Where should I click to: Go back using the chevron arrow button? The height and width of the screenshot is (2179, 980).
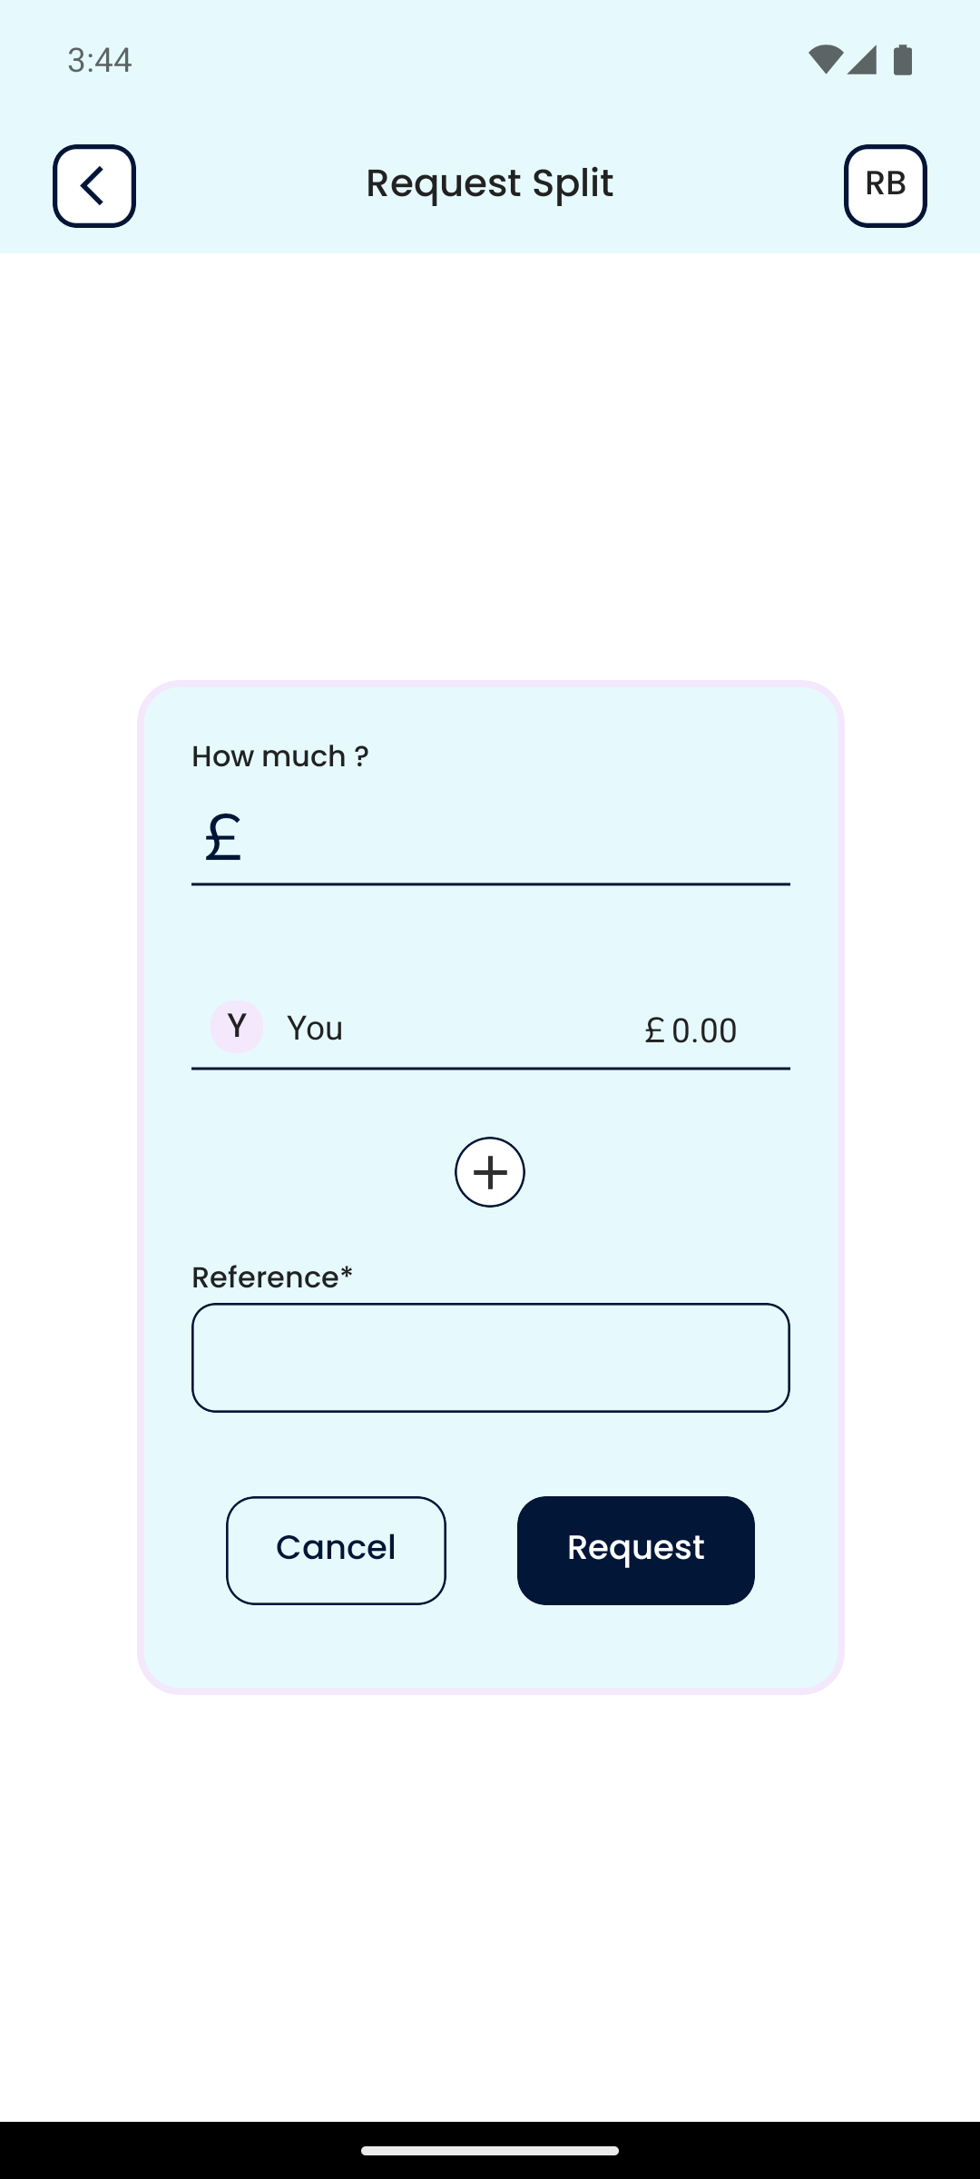pos(94,186)
